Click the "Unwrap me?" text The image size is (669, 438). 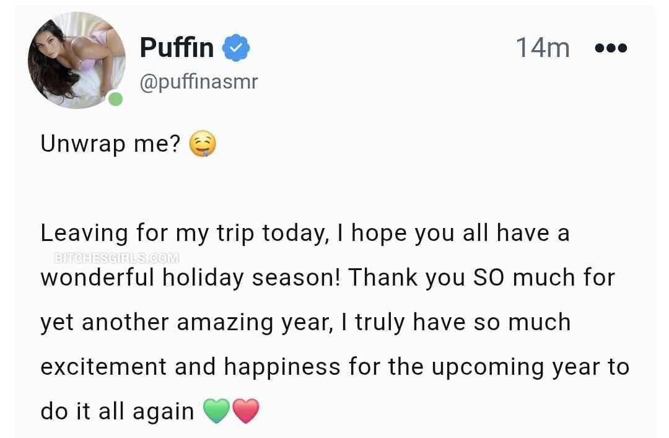click(x=111, y=144)
